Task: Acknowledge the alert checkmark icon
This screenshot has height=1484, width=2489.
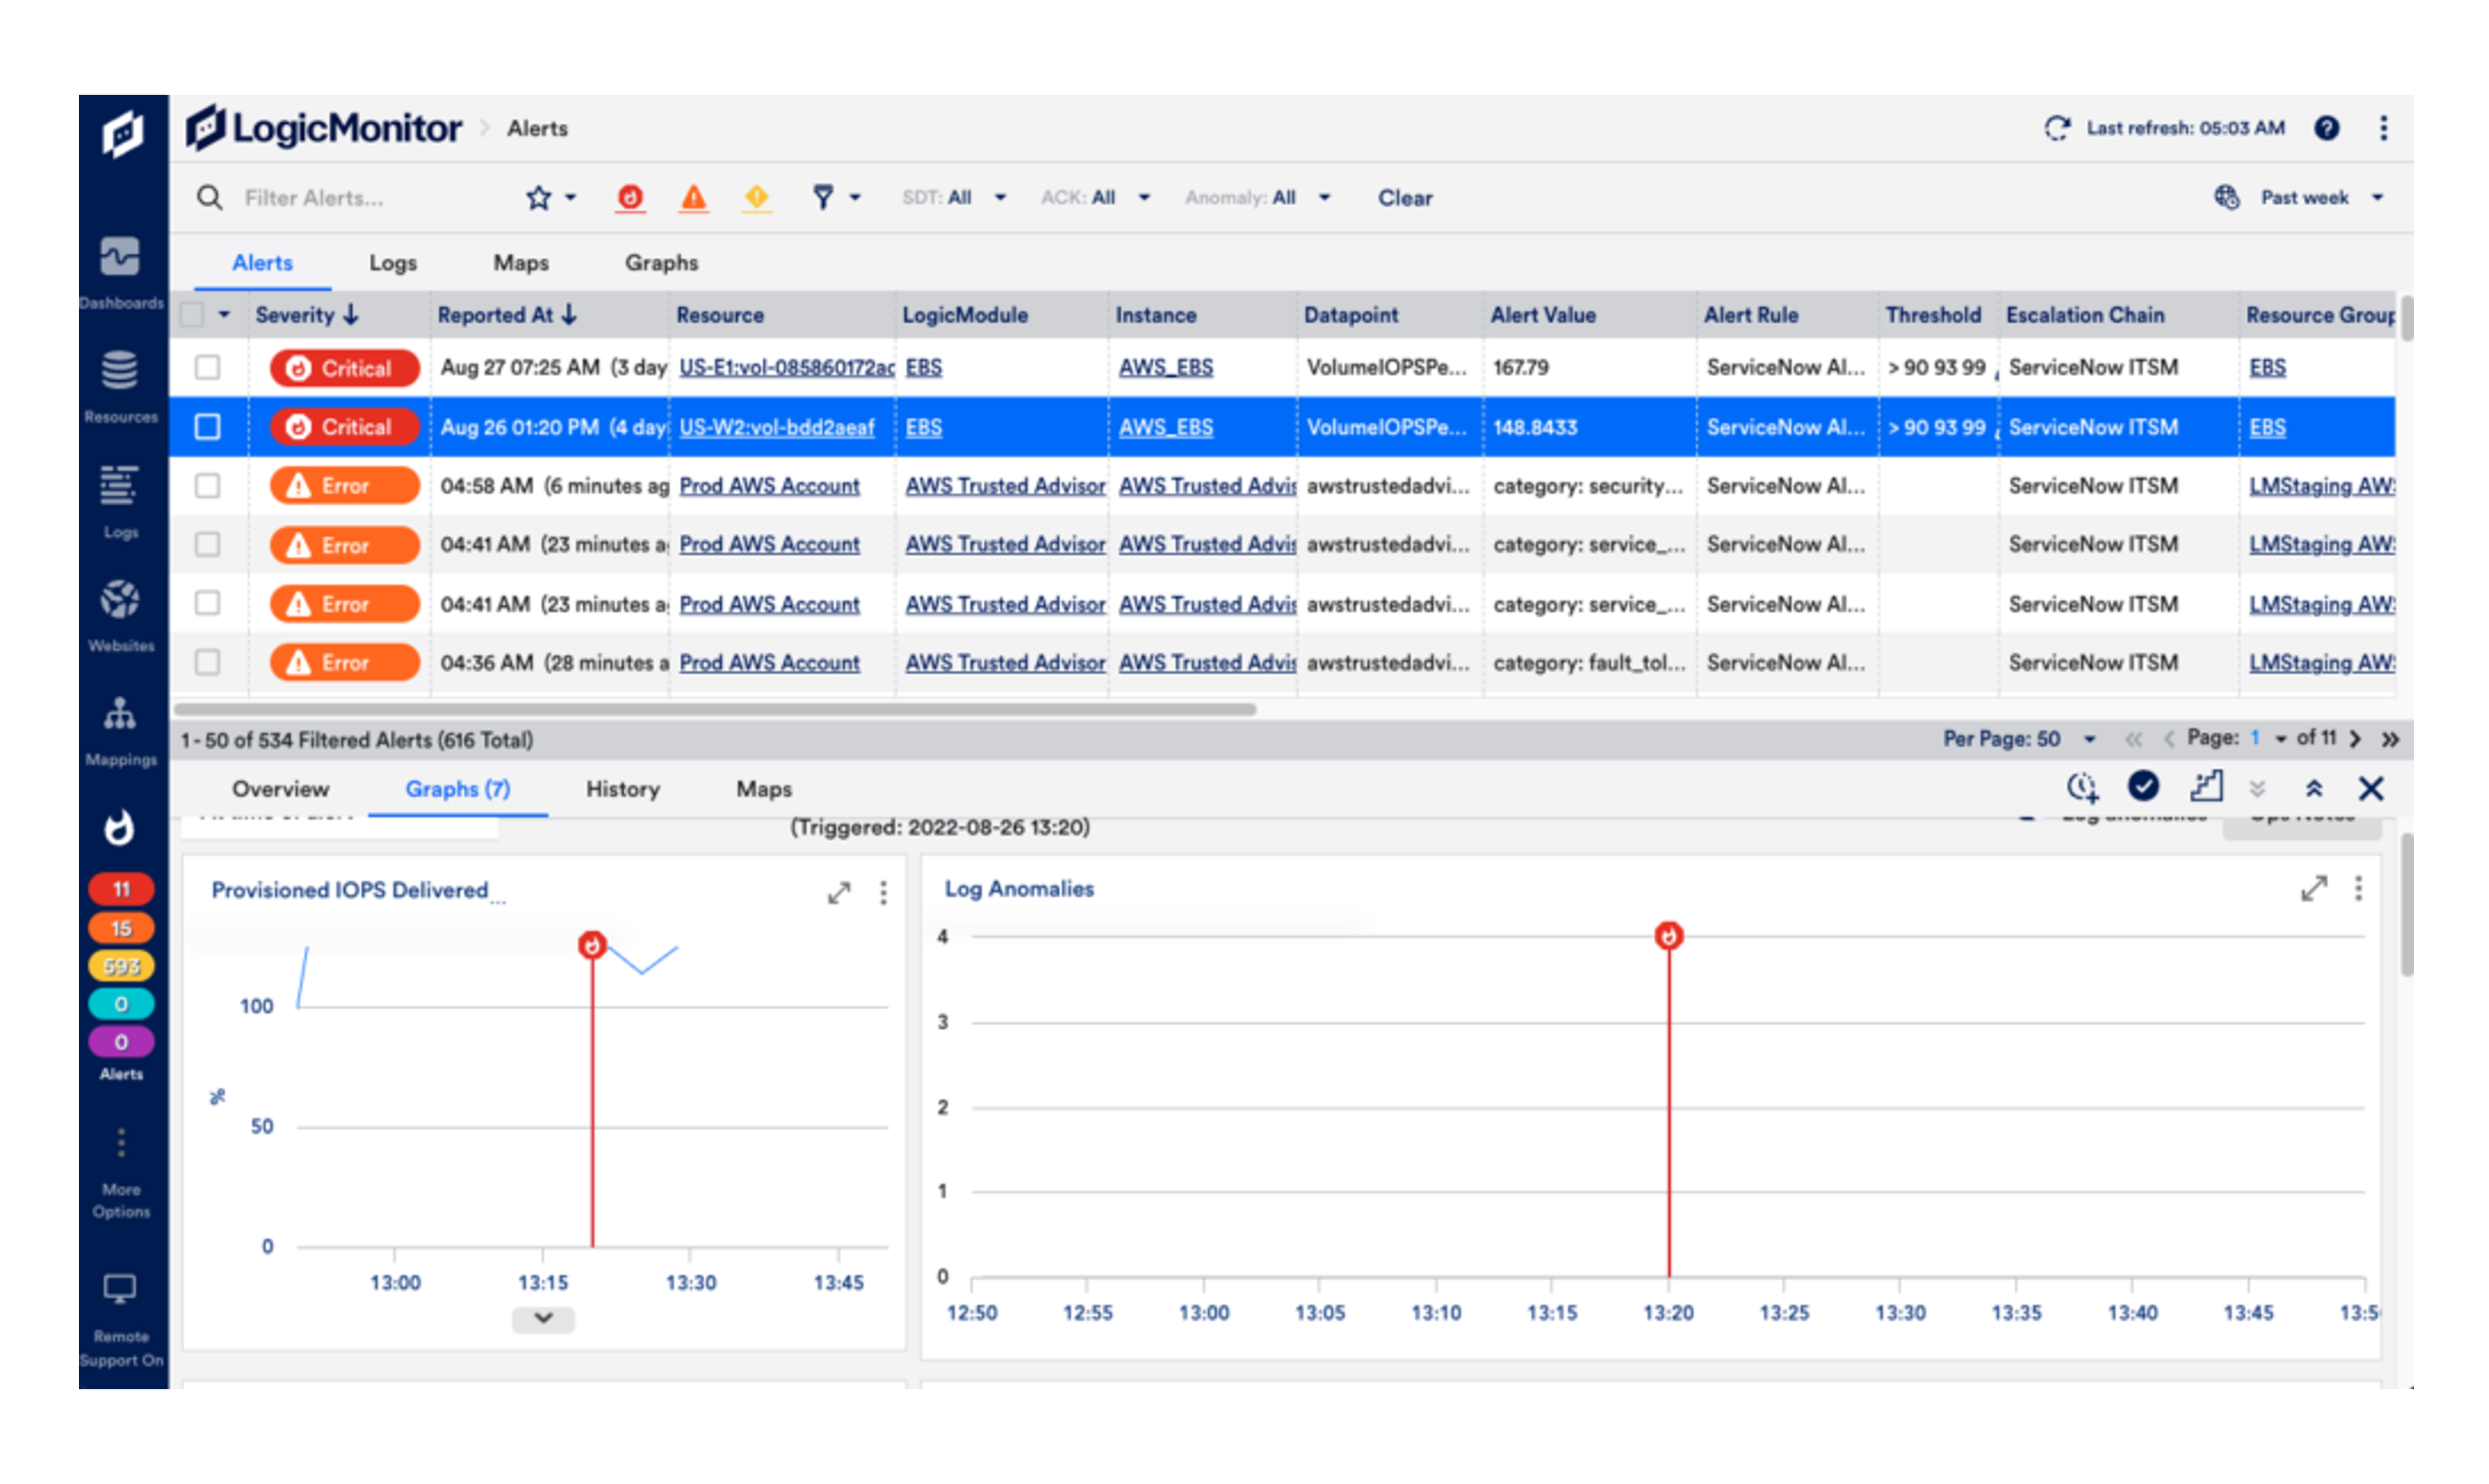Action: point(2143,787)
